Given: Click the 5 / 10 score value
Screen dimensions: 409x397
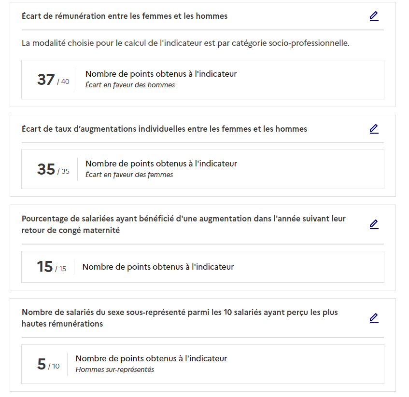Looking at the screenshot, I should tap(48, 364).
